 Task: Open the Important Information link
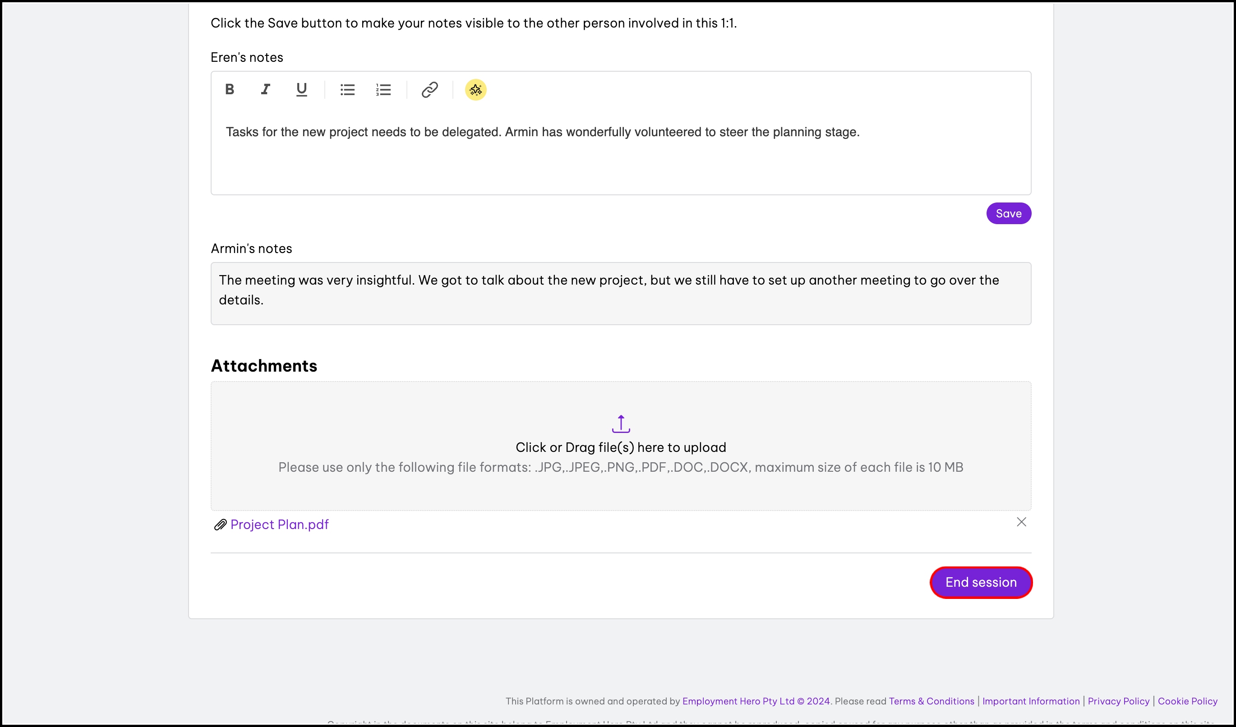point(1030,701)
